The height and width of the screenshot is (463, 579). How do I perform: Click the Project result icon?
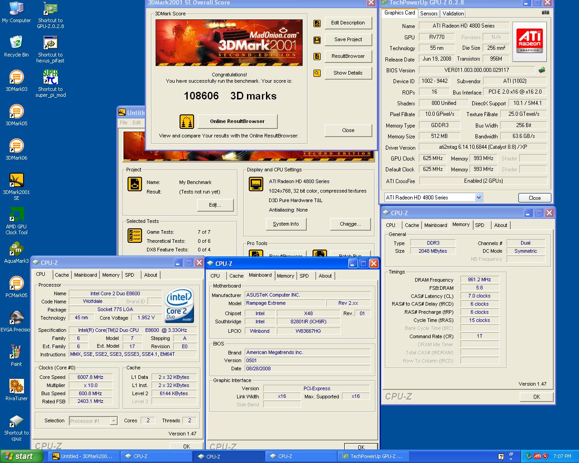click(x=135, y=184)
